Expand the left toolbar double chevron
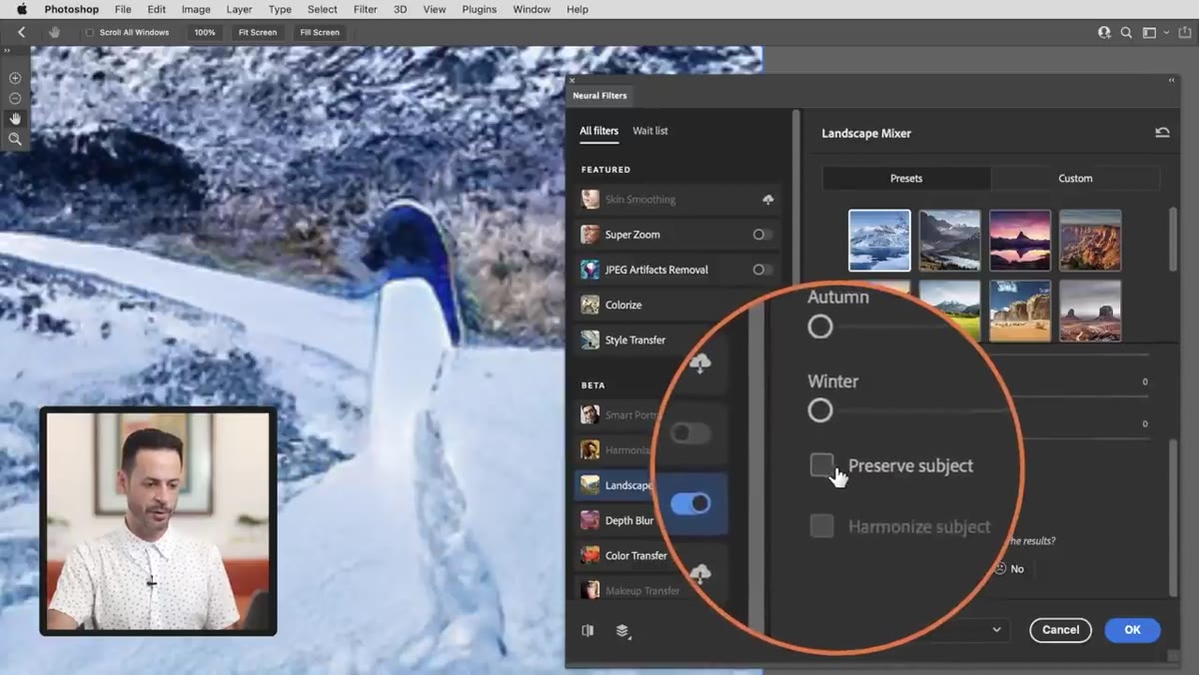Viewport: 1199px width, 675px height. click(x=7, y=50)
